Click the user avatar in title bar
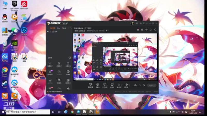 coord(132,23)
